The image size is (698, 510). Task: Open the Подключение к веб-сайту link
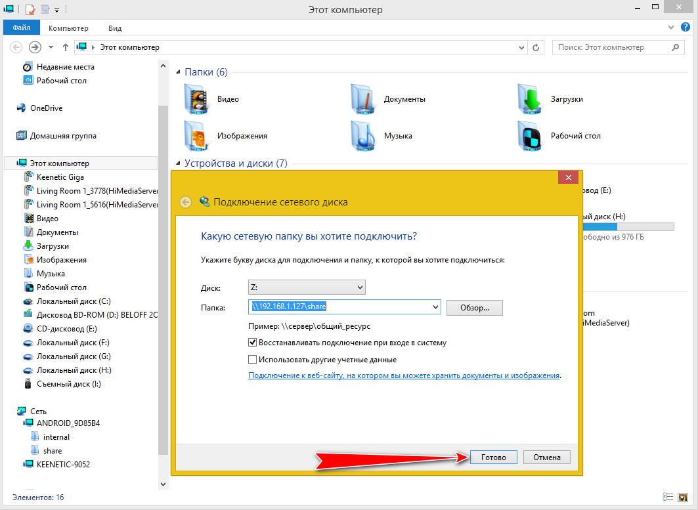404,375
